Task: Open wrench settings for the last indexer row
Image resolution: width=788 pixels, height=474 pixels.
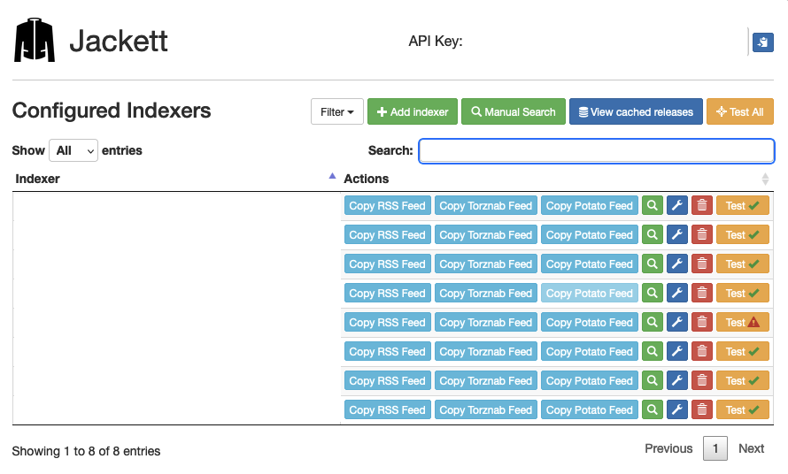Action: (x=677, y=409)
